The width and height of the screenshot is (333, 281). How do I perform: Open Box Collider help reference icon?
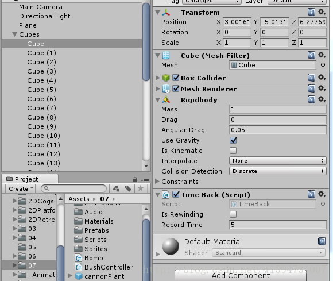(311, 78)
